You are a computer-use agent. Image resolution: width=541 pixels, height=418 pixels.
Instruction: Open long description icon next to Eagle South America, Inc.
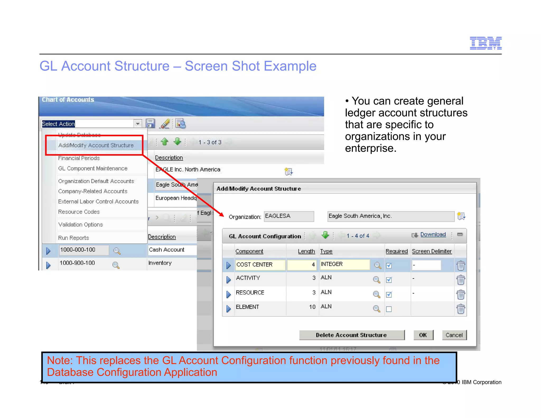[461, 216]
